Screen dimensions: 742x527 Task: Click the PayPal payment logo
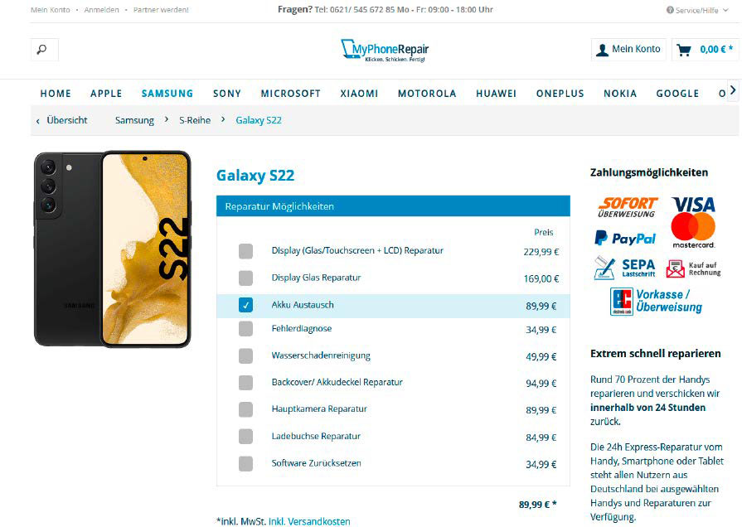tap(625, 238)
